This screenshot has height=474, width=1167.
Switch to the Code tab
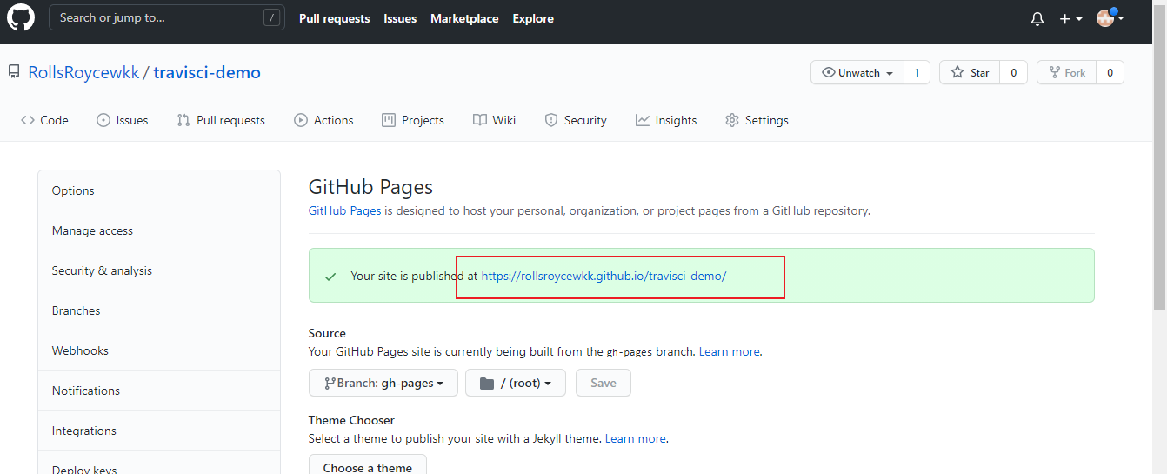[x=44, y=120]
